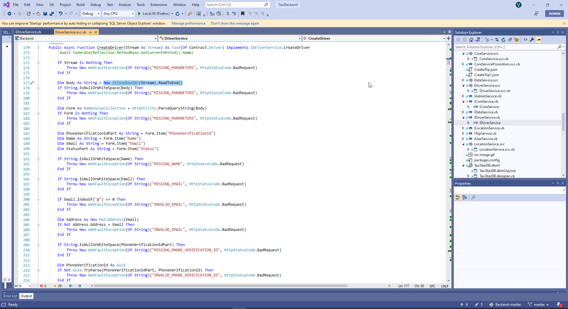Click the Open File folder icon
This screenshot has height=309, width=568.
38,14
